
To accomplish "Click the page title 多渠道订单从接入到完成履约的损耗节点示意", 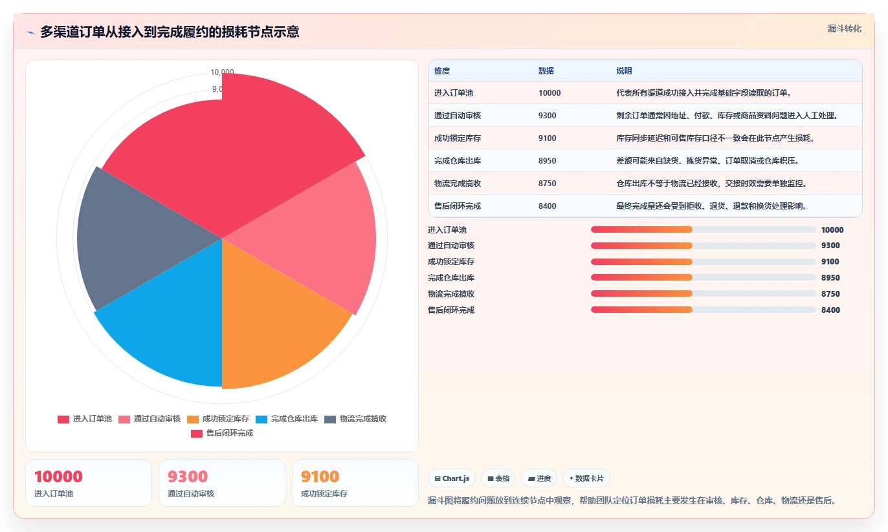I will [x=170, y=32].
